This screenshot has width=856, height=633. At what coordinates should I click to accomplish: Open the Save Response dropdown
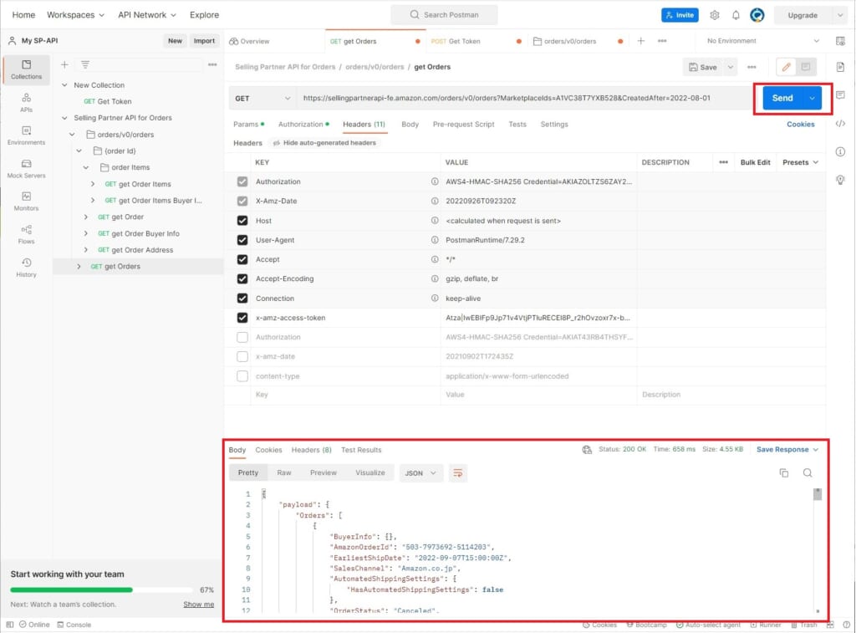tap(787, 450)
